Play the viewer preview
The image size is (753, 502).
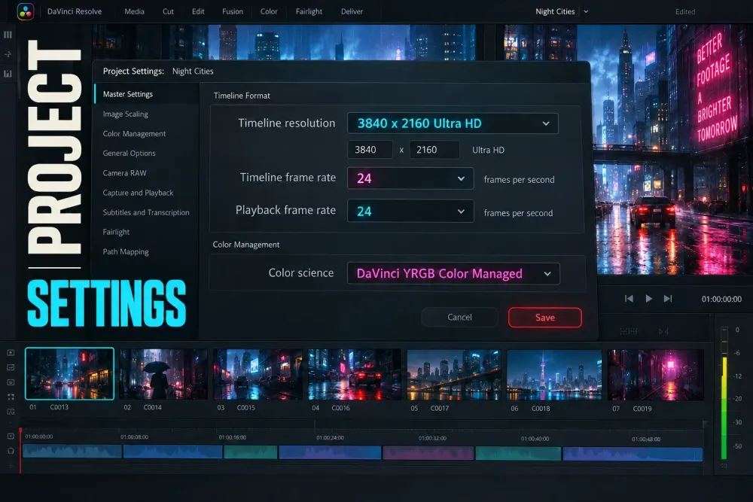click(649, 299)
